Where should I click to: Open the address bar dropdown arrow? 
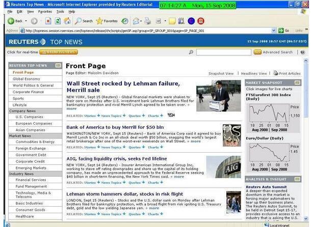pyautogui.click(x=273, y=31)
